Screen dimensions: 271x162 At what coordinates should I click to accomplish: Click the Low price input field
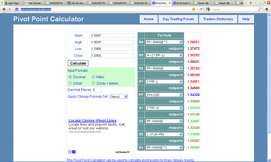112,49
